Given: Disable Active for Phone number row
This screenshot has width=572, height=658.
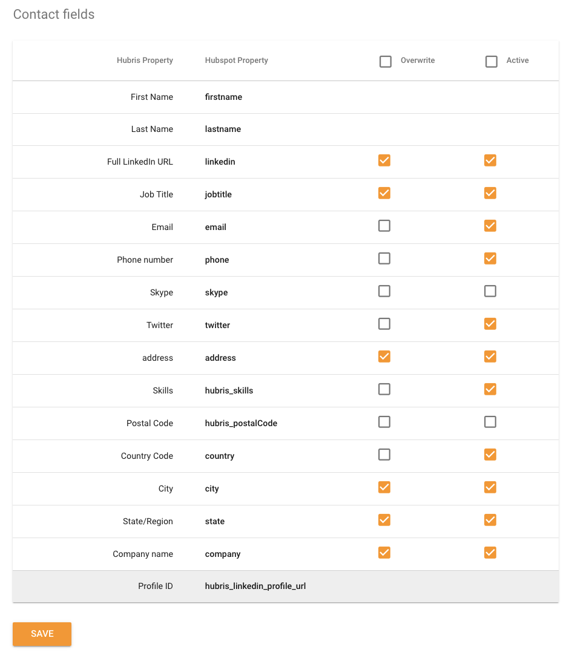Looking at the screenshot, I should tap(490, 258).
